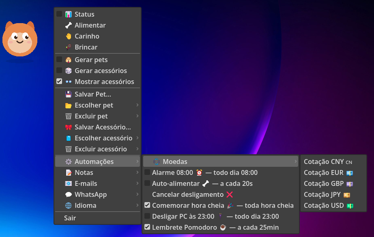Enable the Desligar PC às 23:00 checkbox
Viewport: 374px width, 237px height.
(x=147, y=216)
